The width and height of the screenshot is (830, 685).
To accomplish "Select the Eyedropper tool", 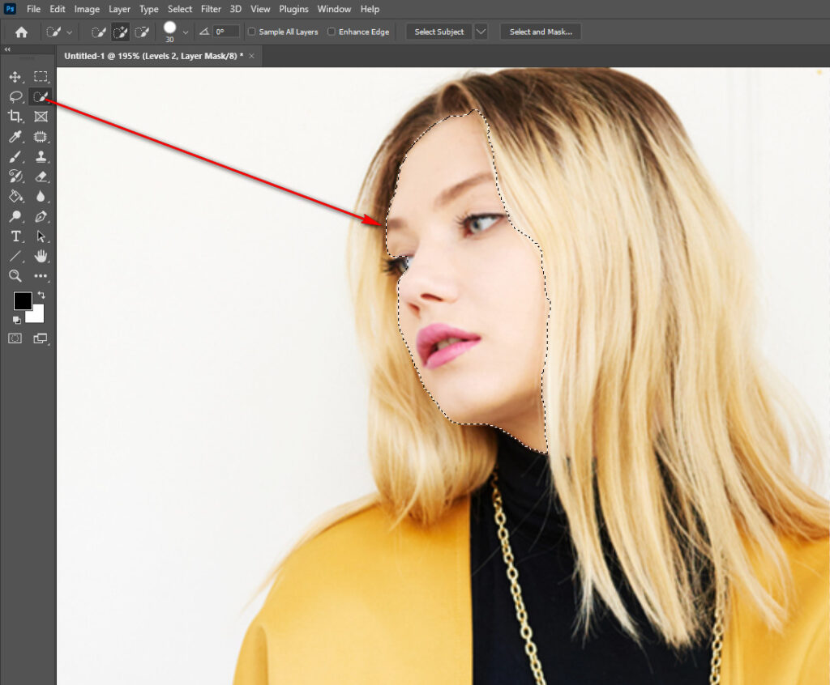I will [15, 136].
